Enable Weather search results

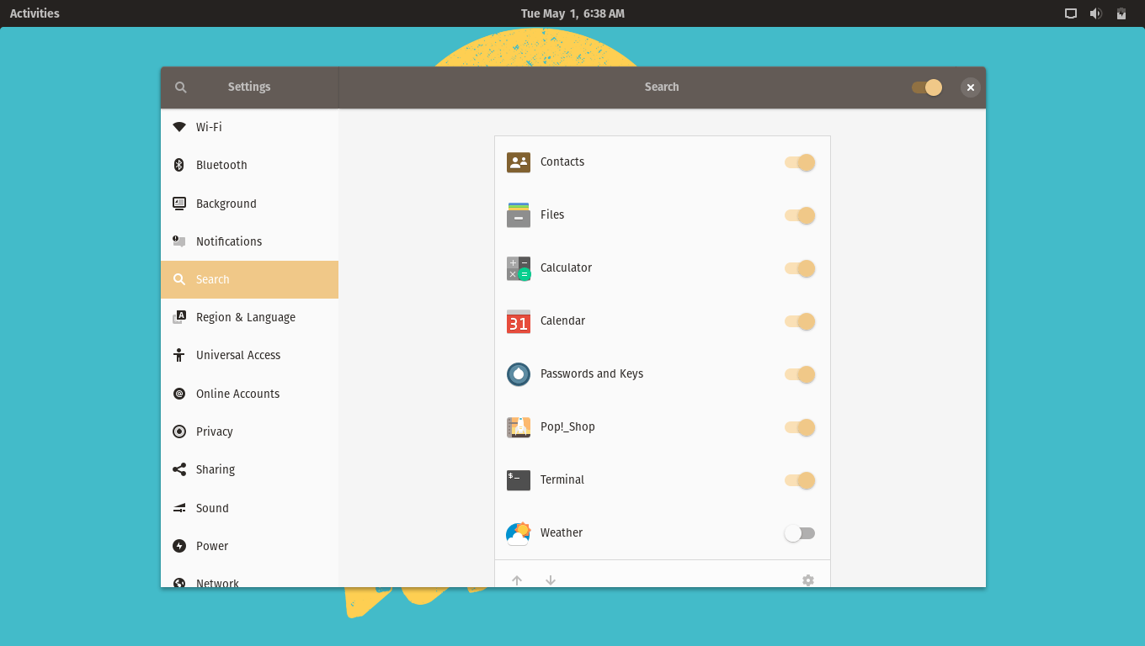tap(799, 533)
